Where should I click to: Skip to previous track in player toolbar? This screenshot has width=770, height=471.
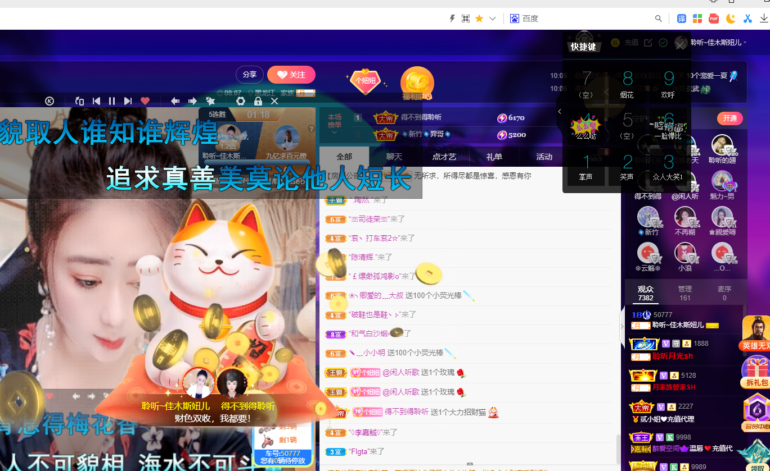coord(96,101)
